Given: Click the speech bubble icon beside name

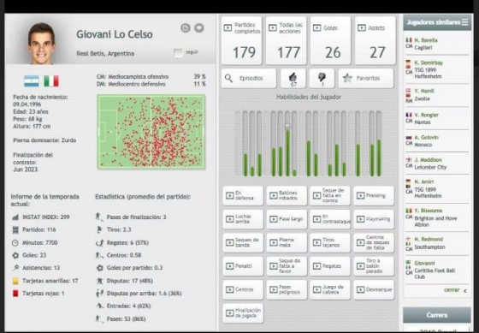Looking at the screenshot, I should coord(199,28).
